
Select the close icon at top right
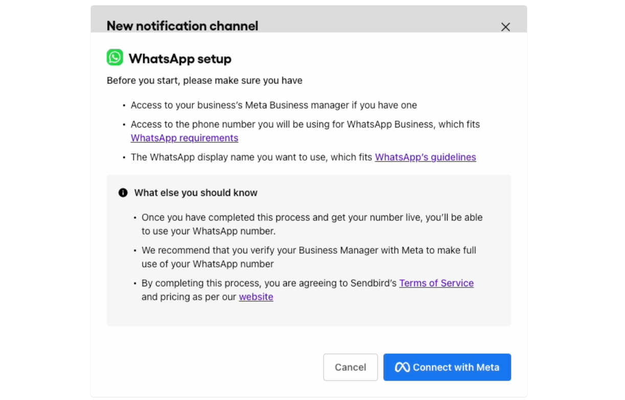pyautogui.click(x=505, y=27)
